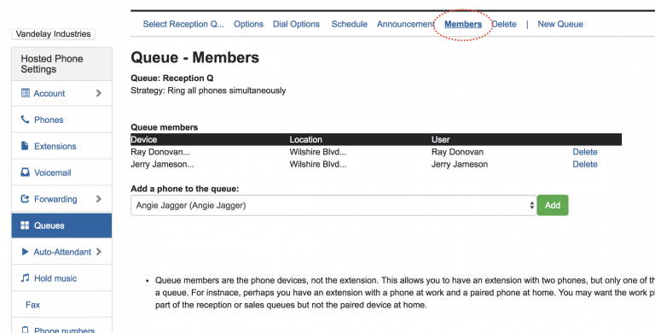This screenshot has width=655, height=333.
Task: Select the Members tab
Action: click(x=463, y=24)
